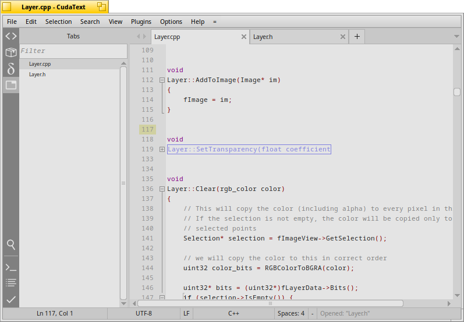Image resolution: width=464 pixels, height=322 pixels.
Task: Click editor scrollbar up arrow
Action: point(457,48)
